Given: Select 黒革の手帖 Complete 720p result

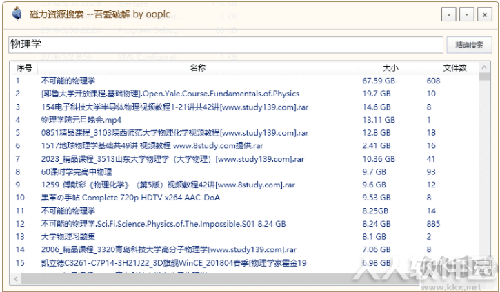Looking at the screenshot, I should click(x=130, y=198).
